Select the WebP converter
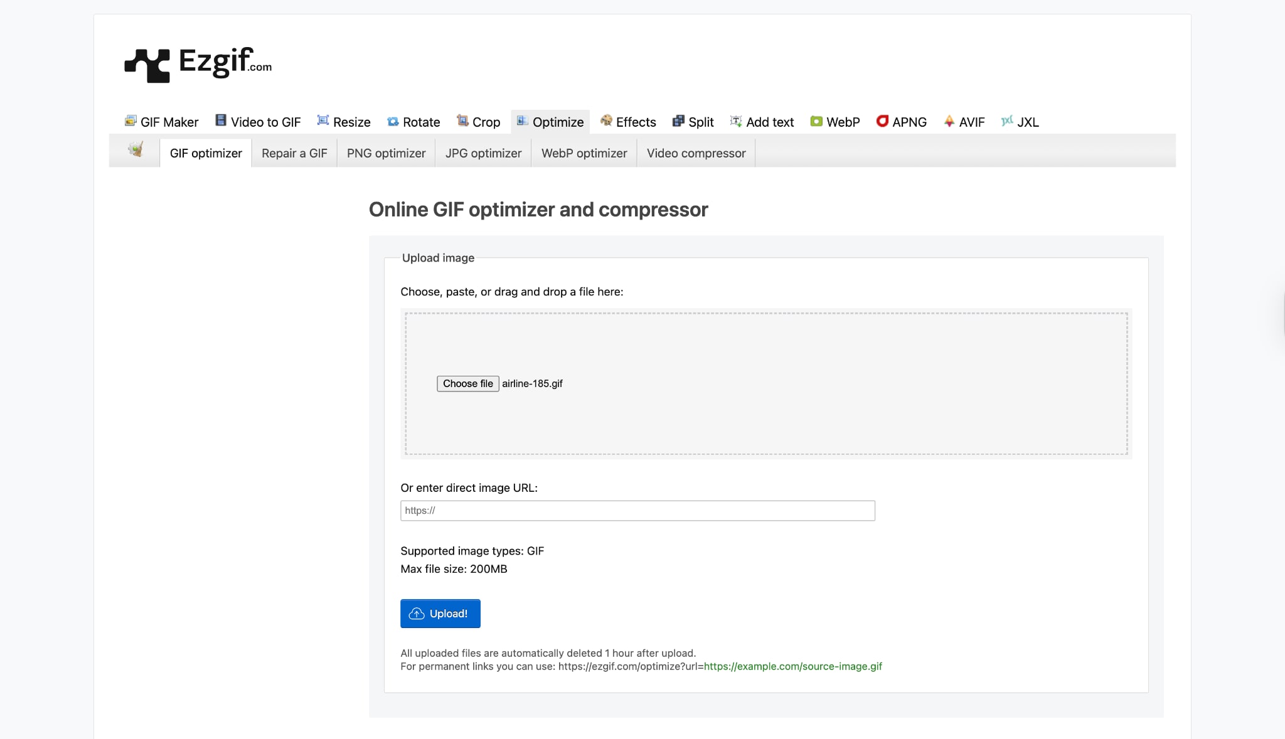Image resolution: width=1285 pixels, height=739 pixels. point(836,122)
